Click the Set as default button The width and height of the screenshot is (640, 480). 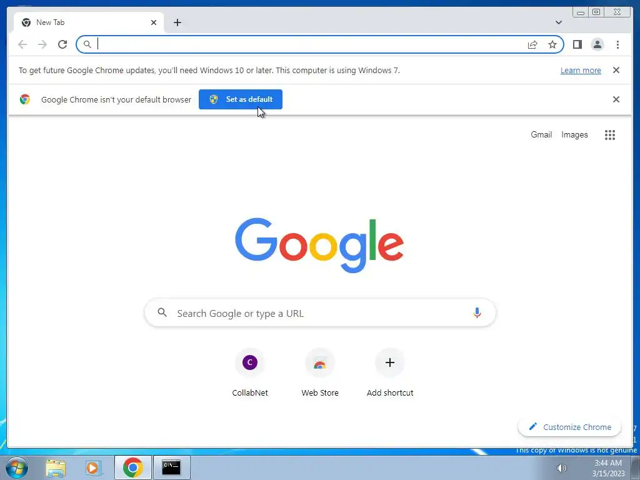(241, 99)
